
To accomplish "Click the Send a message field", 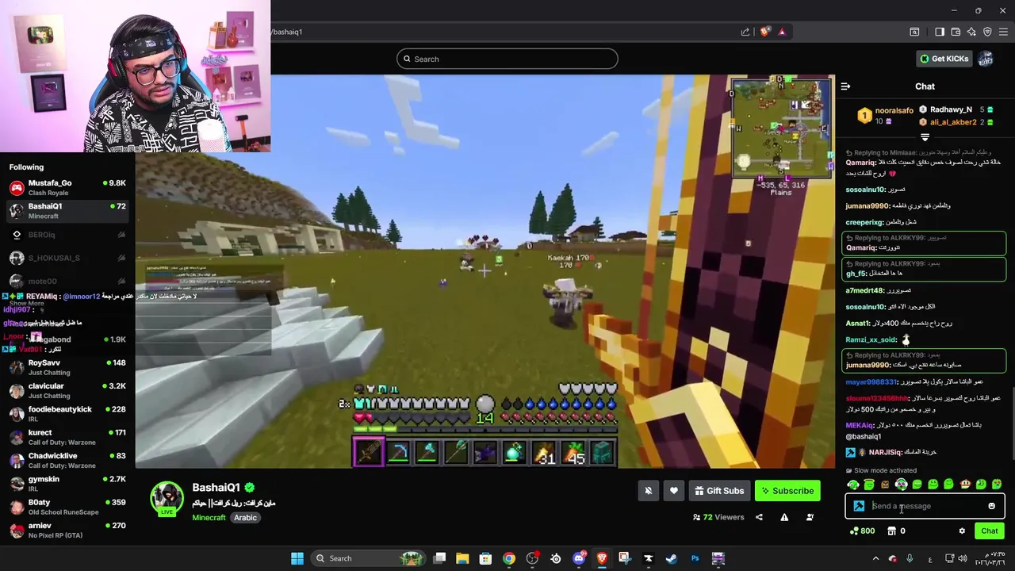I will coord(925,506).
